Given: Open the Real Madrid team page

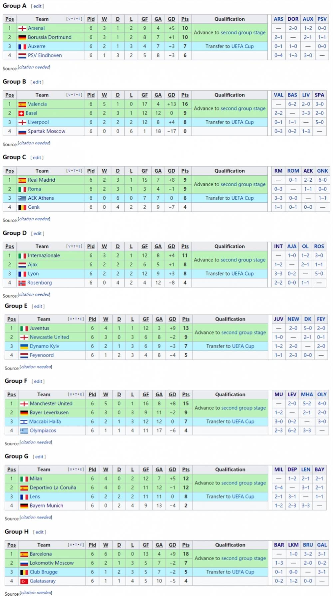Looking at the screenshot, I should (42, 180).
